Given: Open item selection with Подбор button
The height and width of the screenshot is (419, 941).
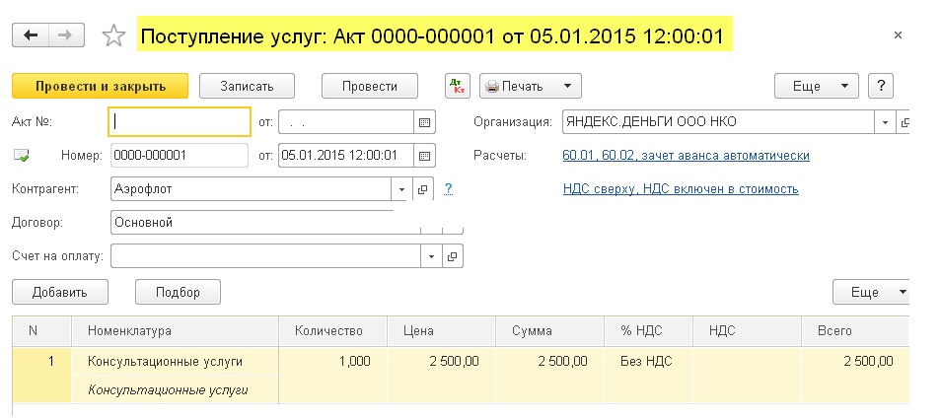Looking at the screenshot, I should 178,292.
